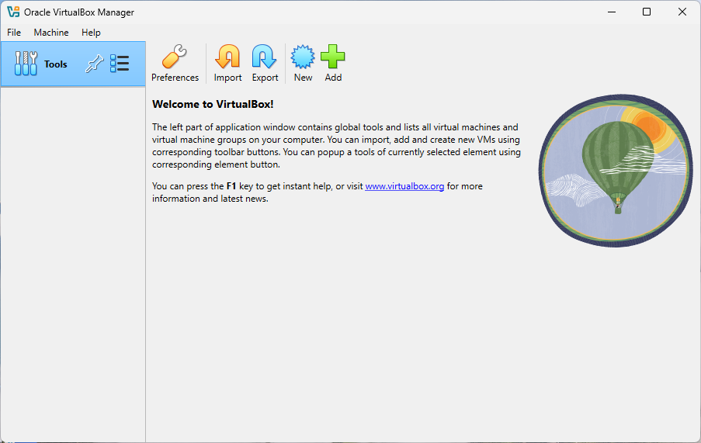This screenshot has height=443, width=701.
Task: Select the Tools item label in sidebar
Action: click(56, 64)
